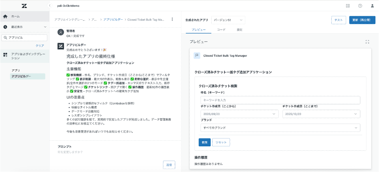The width and height of the screenshot is (379, 172).
Task: Click the home icon beside ホーム
Action: click(x=5, y=16)
